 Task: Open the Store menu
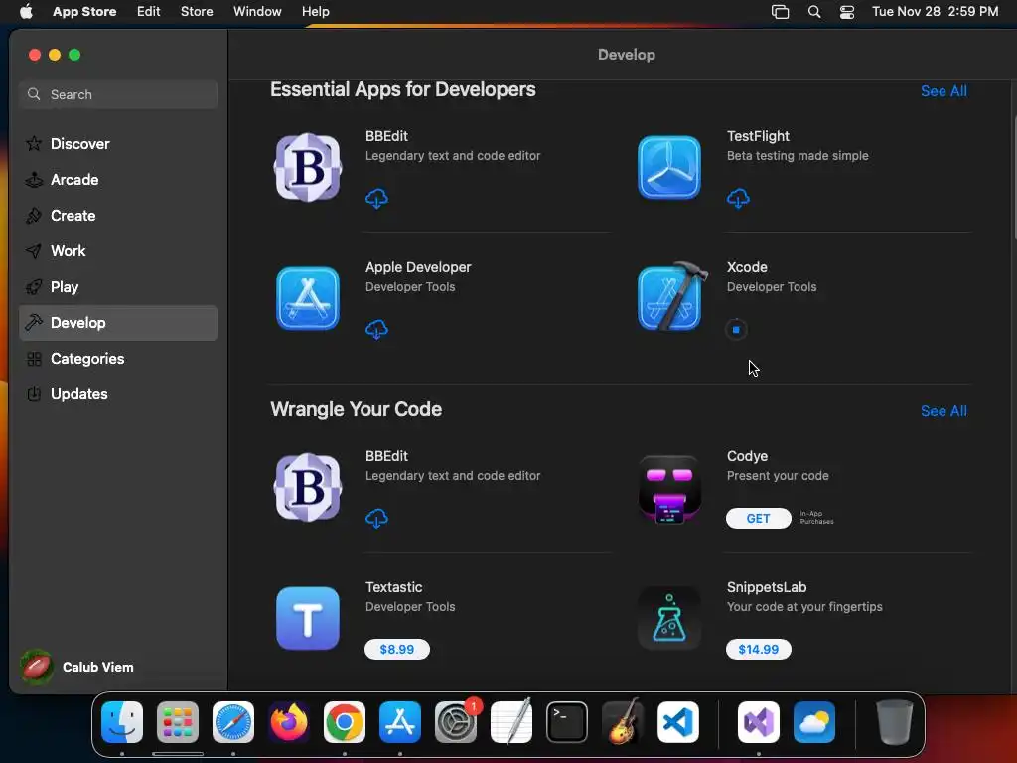[x=197, y=12]
